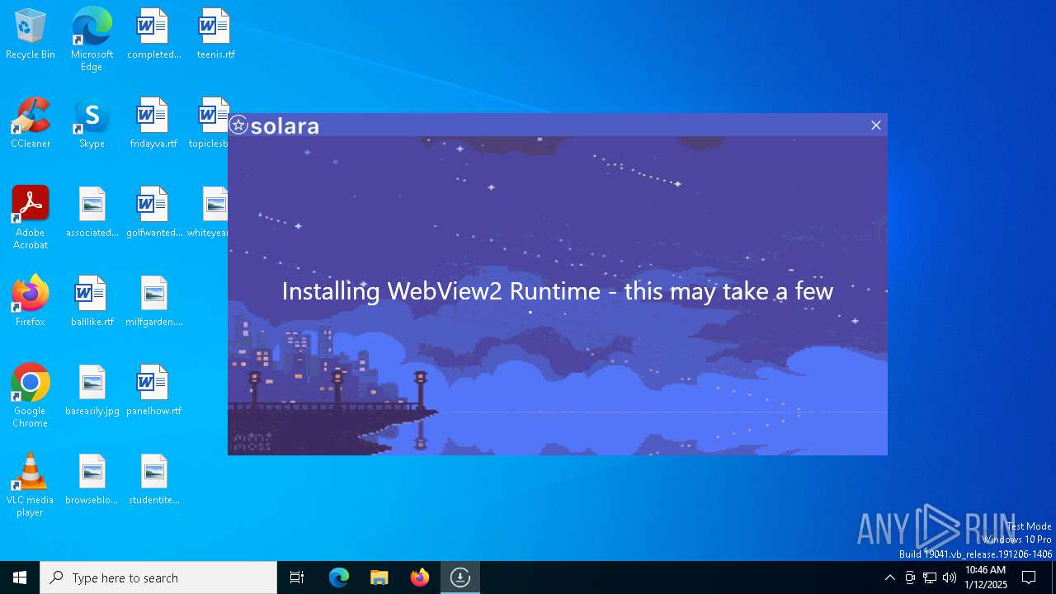
Task: Open the Recycle Bin desktop icon
Action: click(x=31, y=35)
